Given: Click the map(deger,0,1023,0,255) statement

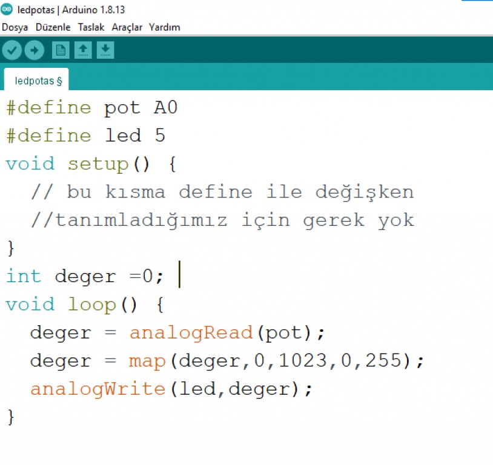Looking at the screenshot, I should pos(227,361).
